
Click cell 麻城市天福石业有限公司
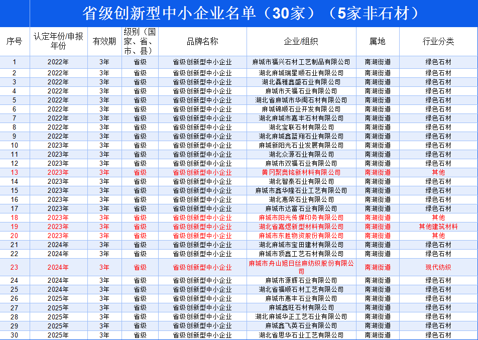[301, 91]
